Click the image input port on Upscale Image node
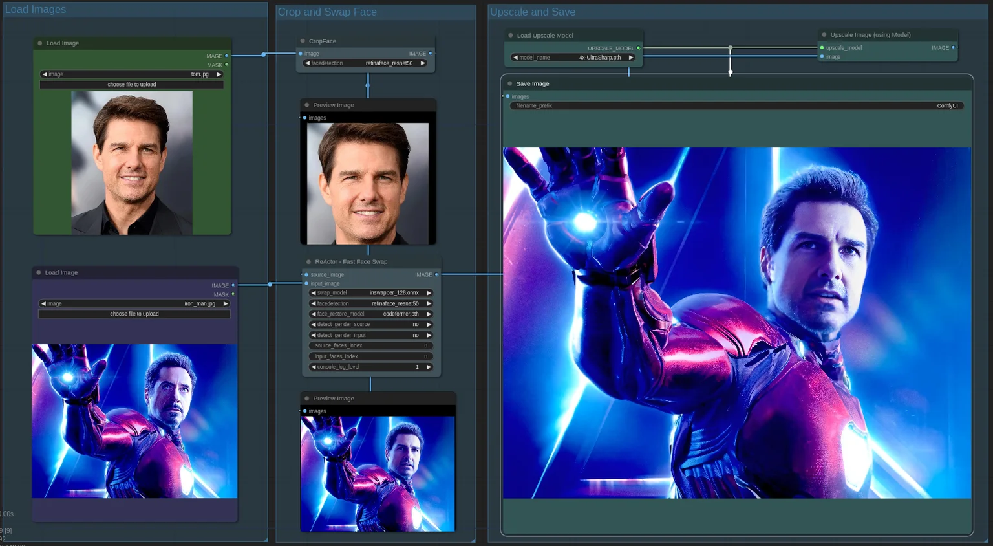Screen dimensions: 993x546 [x=822, y=57]
